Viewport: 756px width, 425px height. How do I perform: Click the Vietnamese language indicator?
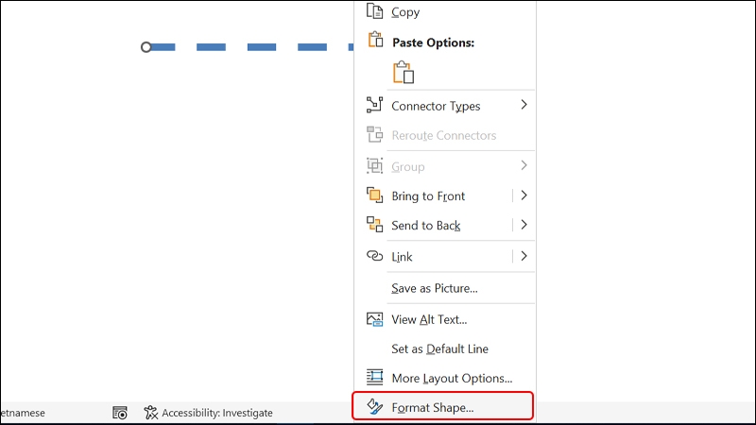23,413
